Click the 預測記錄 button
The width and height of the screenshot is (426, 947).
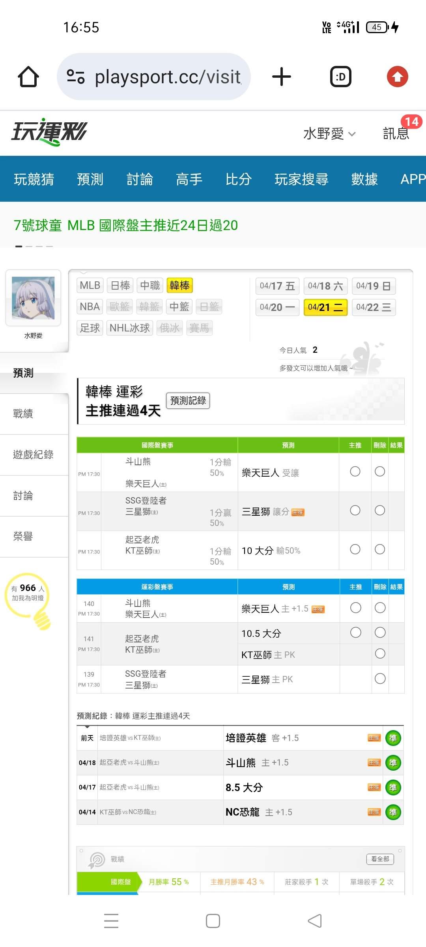(188, 401)
